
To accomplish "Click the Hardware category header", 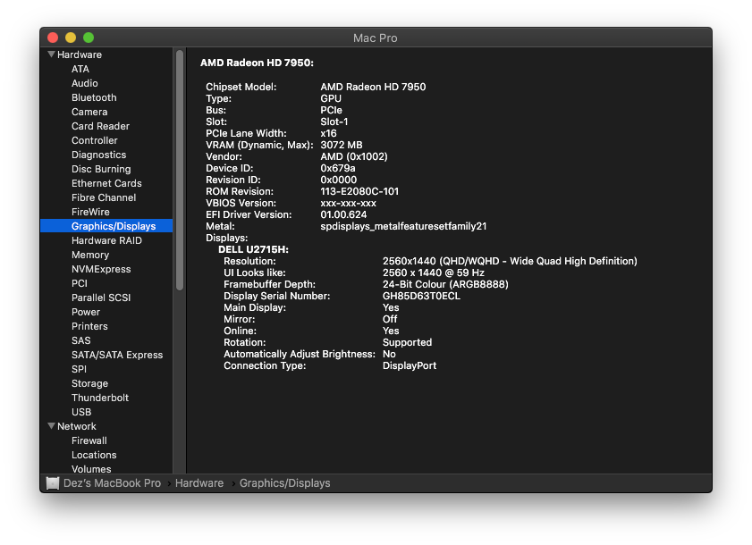I will coord(80,54).
